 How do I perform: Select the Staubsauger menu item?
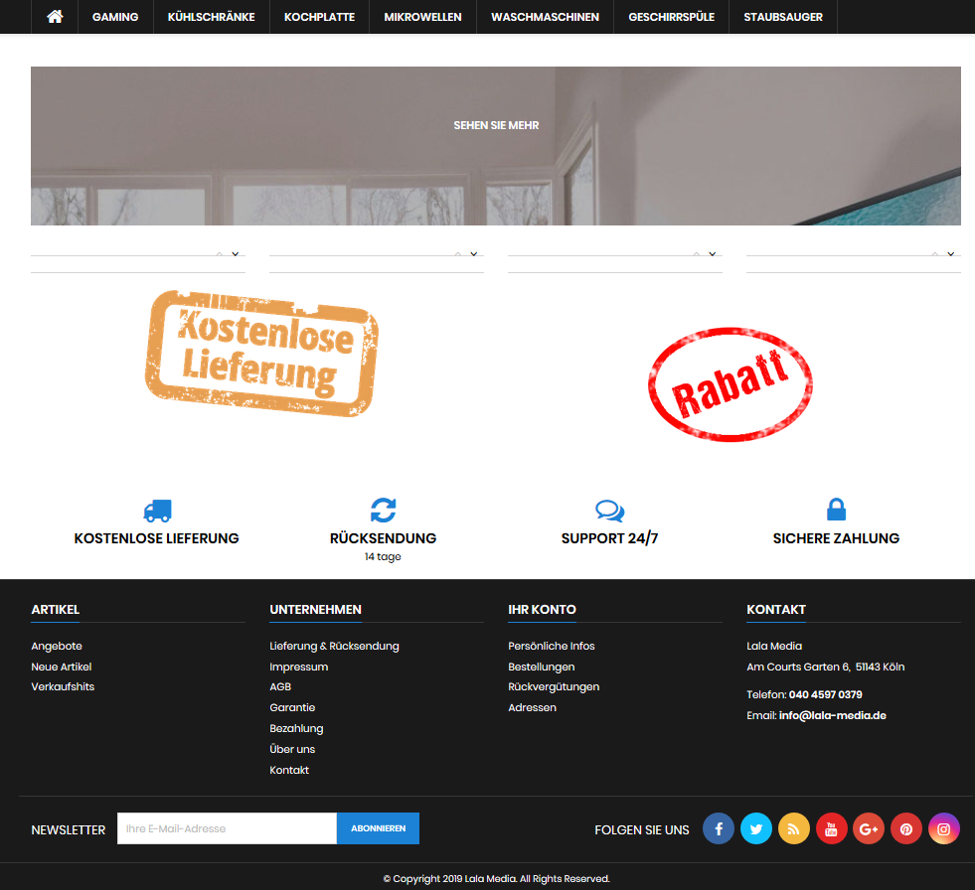tap(783, 17)
